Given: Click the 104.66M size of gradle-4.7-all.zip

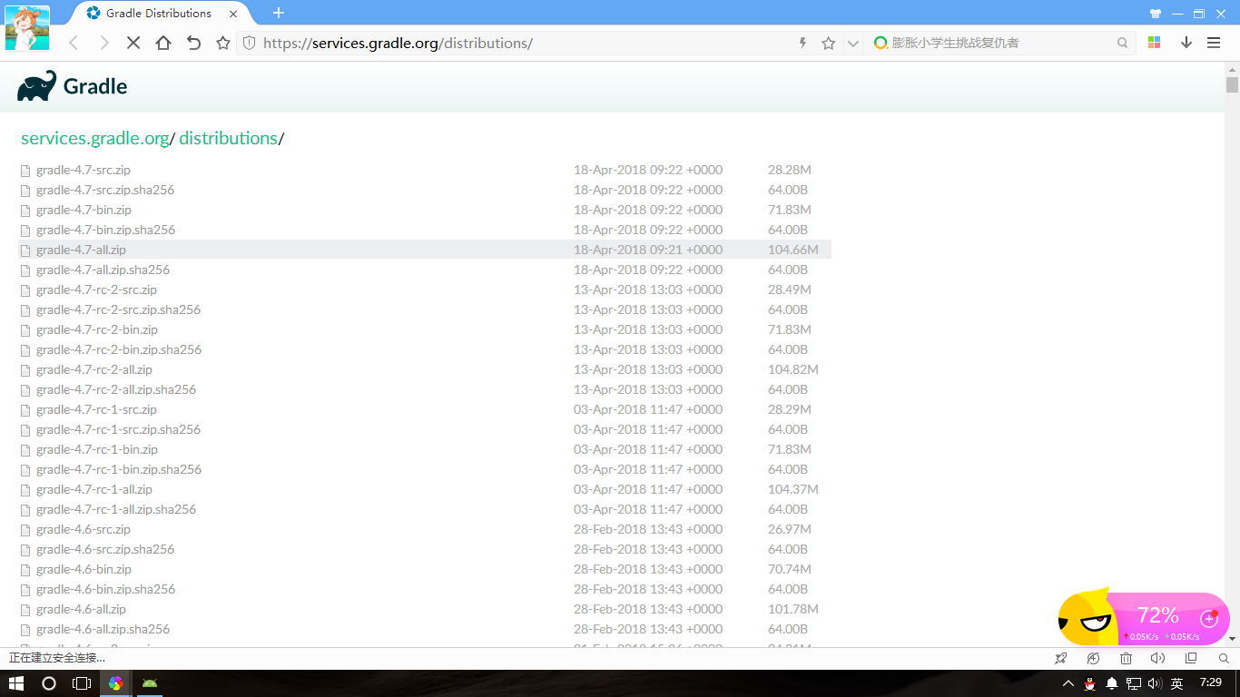Looking at the screenshot, I should point(793,250).
